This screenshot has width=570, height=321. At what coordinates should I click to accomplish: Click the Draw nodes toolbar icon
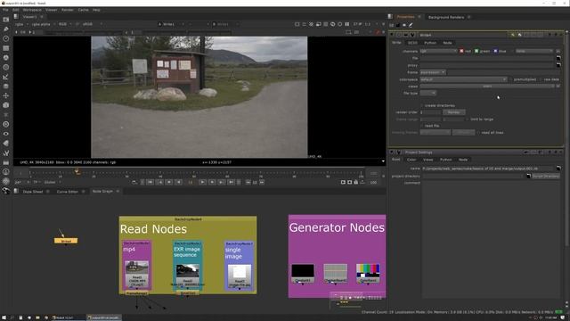[x=6, y=29]
